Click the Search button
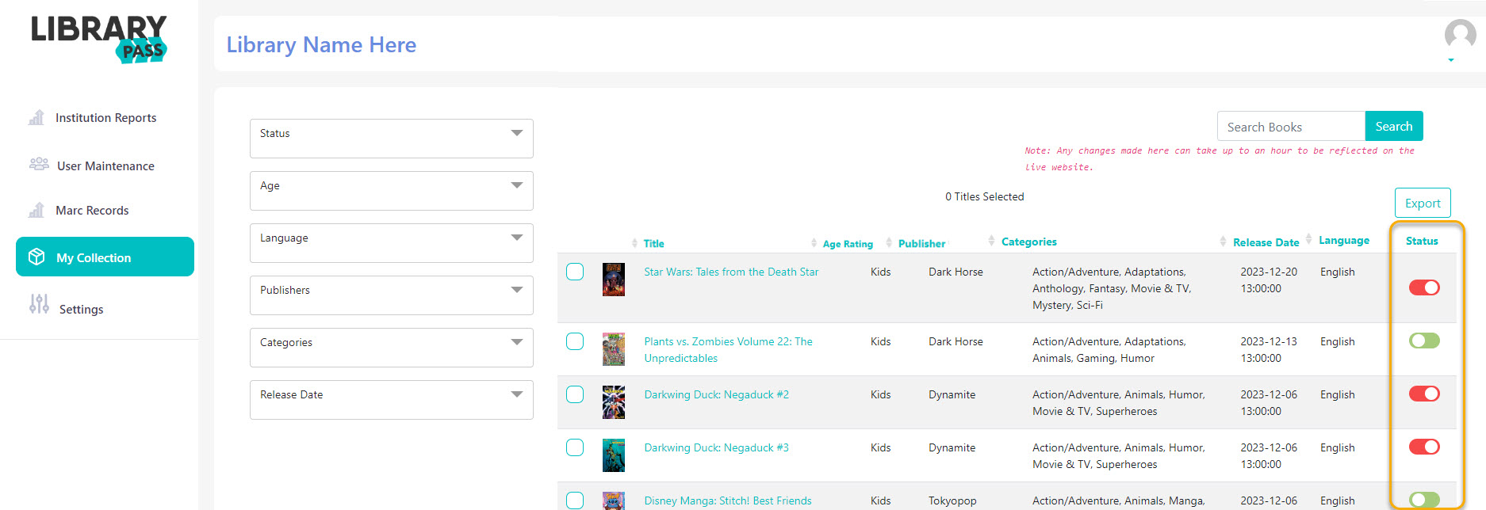 [x=1394, y=126]
